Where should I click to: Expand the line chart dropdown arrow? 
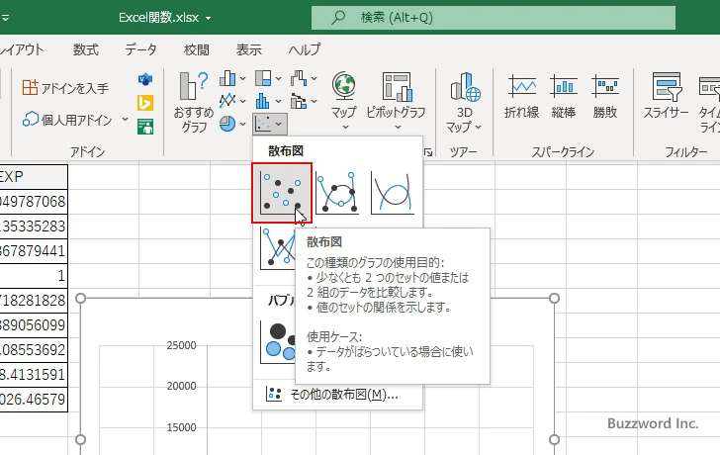click(242, 101)
